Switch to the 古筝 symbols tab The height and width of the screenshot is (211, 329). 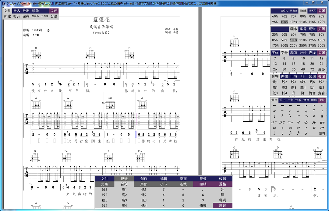(x=298, y=100)
